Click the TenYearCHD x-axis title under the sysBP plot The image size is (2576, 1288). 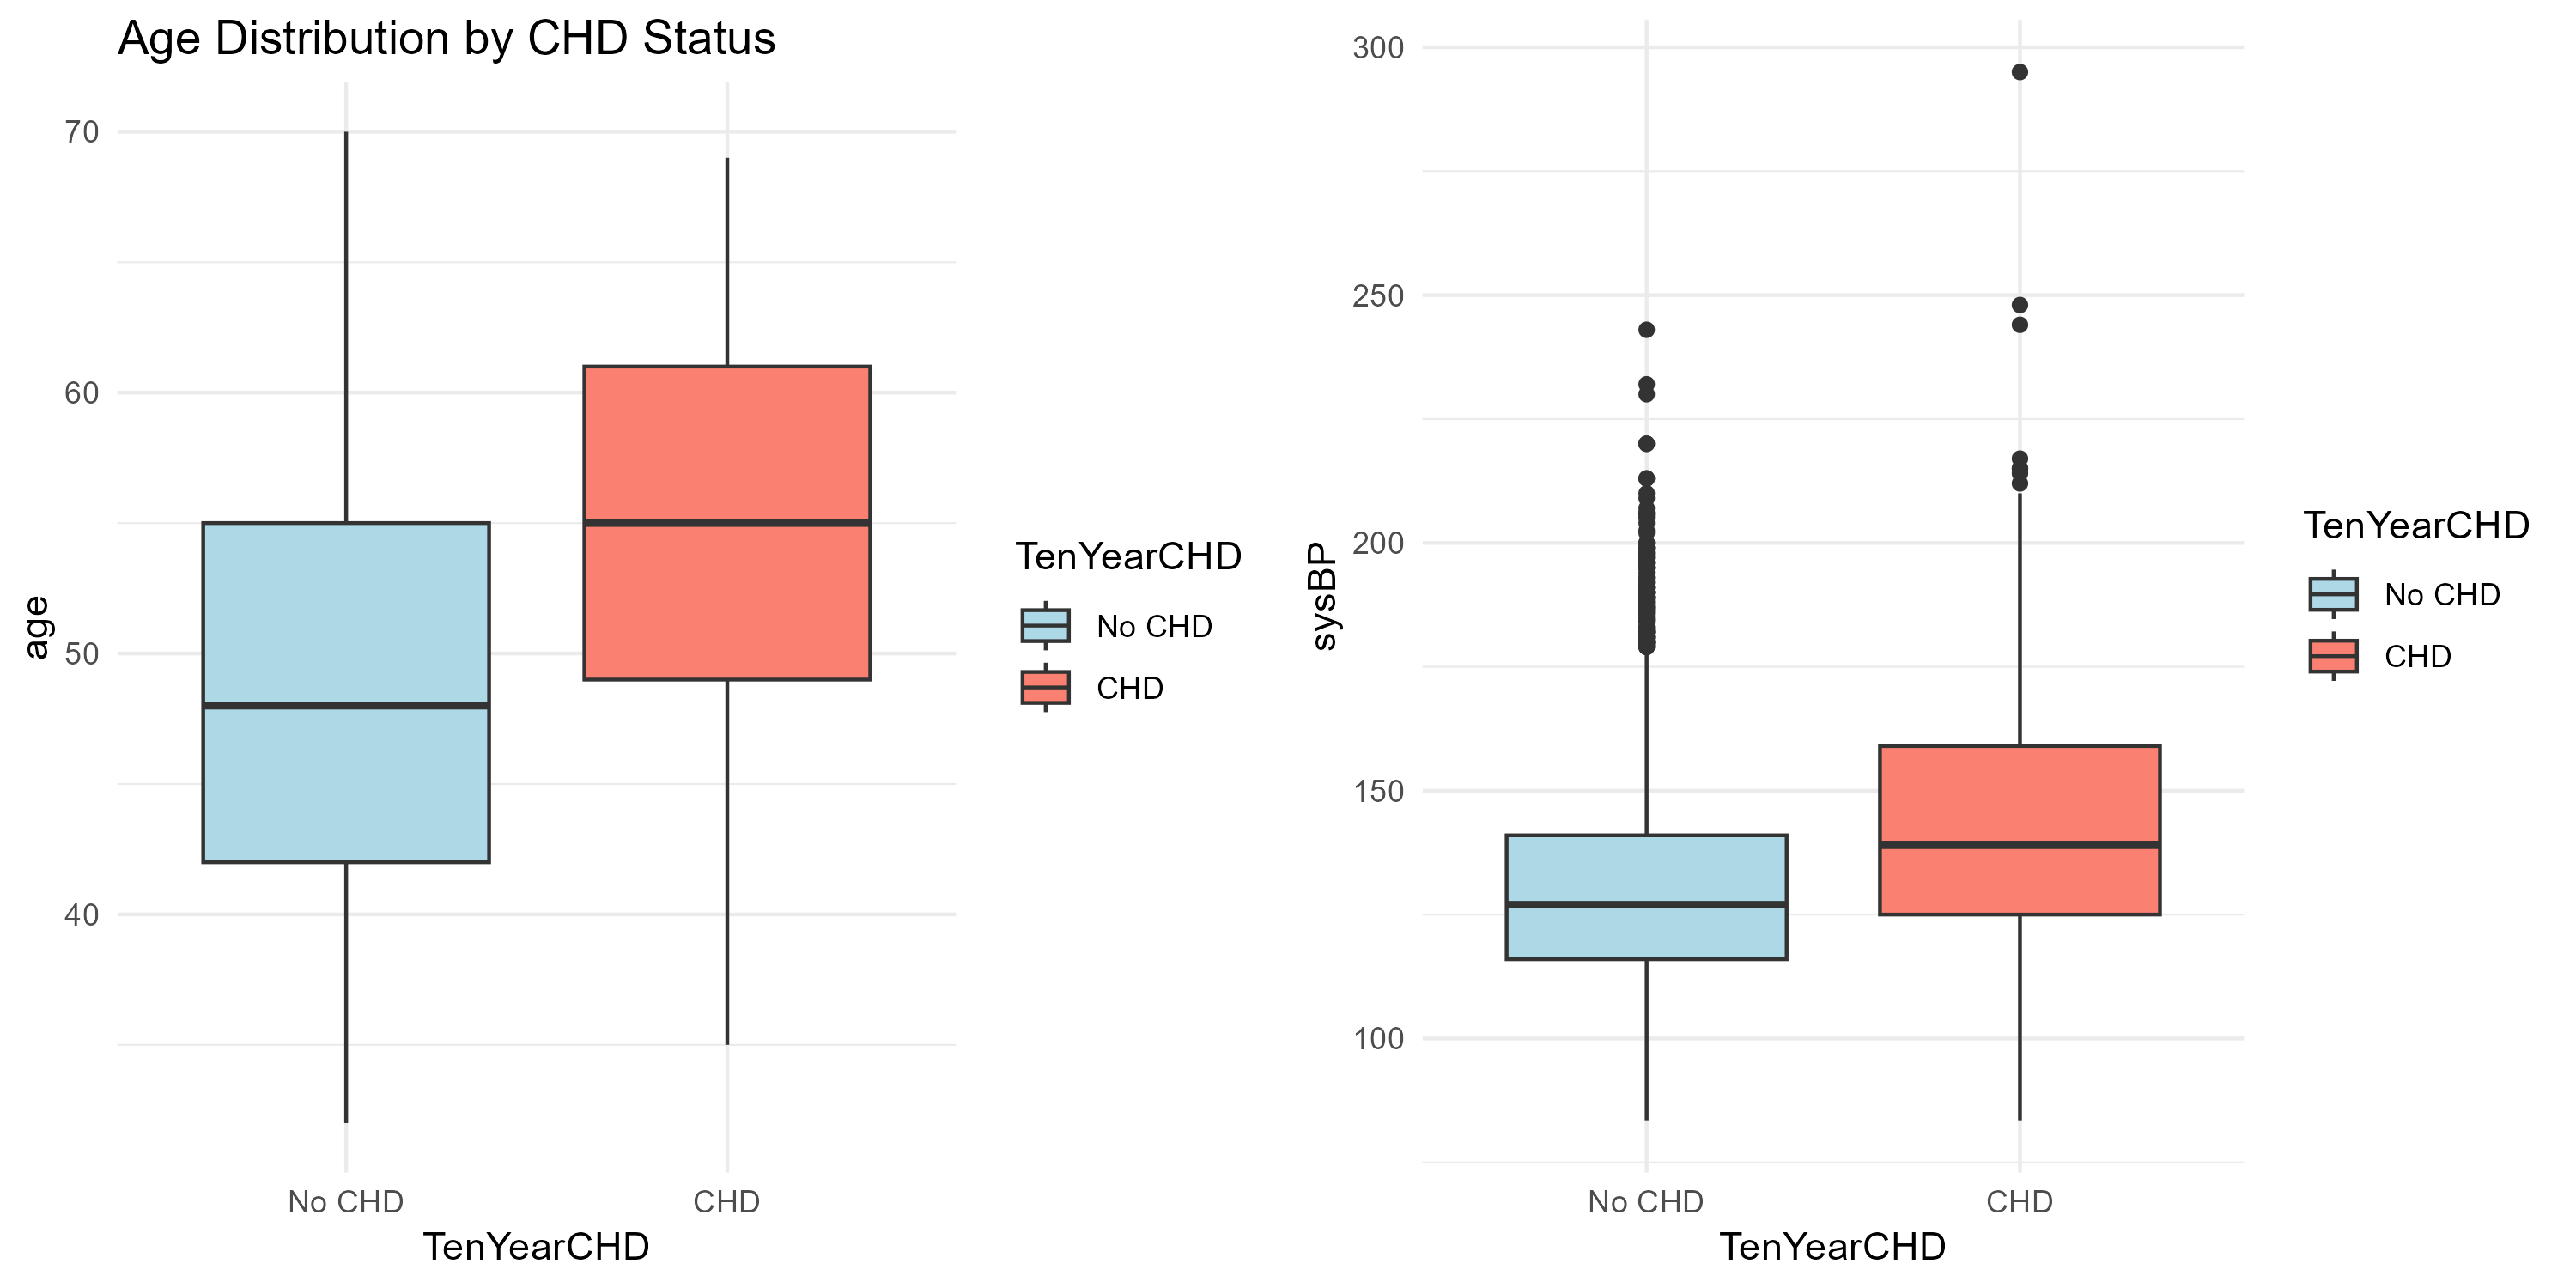[1832, 1247]
